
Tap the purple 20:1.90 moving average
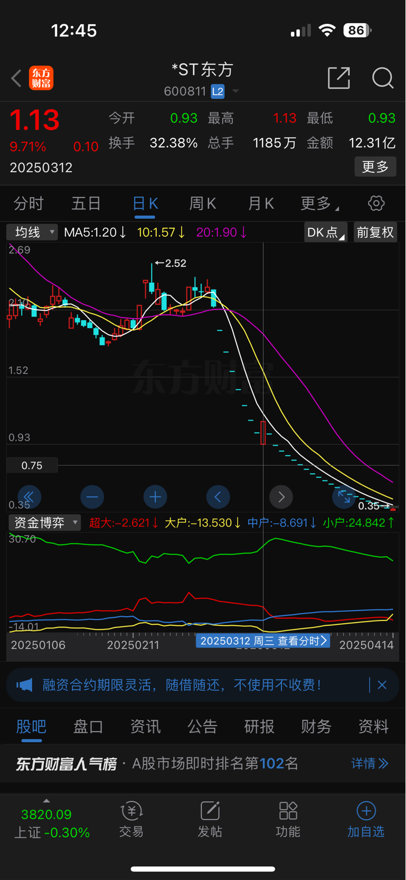[221, 232]
